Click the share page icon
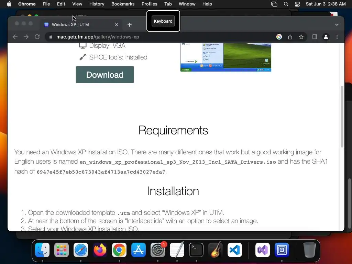The height and width of the screenshot is (264, 352). click(x=290, y=37)
